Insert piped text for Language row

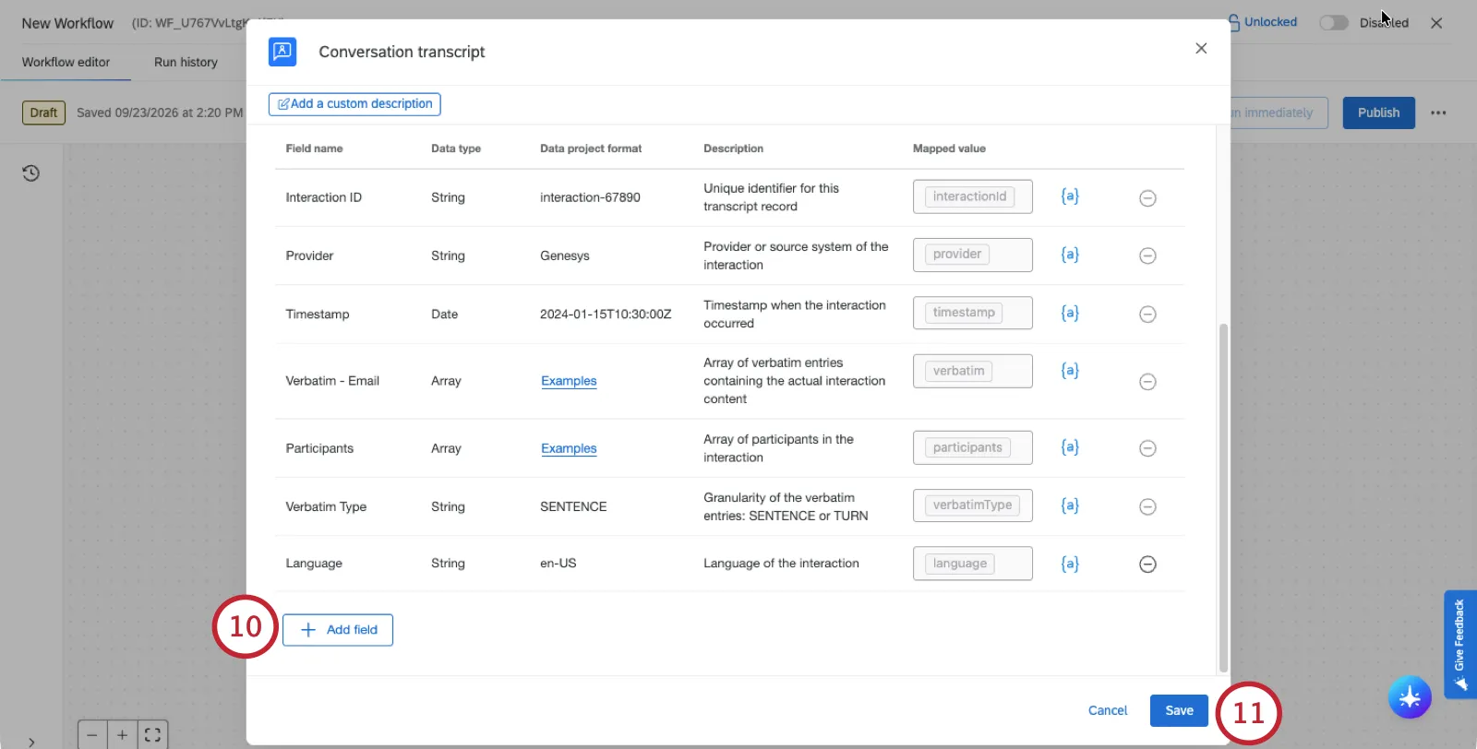point(1070,564)
